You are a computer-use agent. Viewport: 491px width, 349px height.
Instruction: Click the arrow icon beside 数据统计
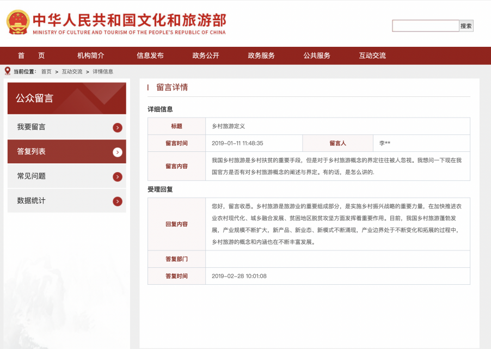pyautogui.click(x=118, y=201)
